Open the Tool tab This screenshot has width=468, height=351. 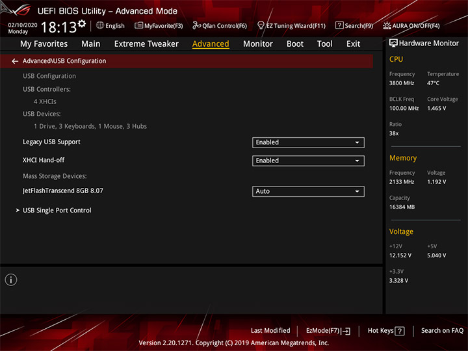click(x=324, y=44)
